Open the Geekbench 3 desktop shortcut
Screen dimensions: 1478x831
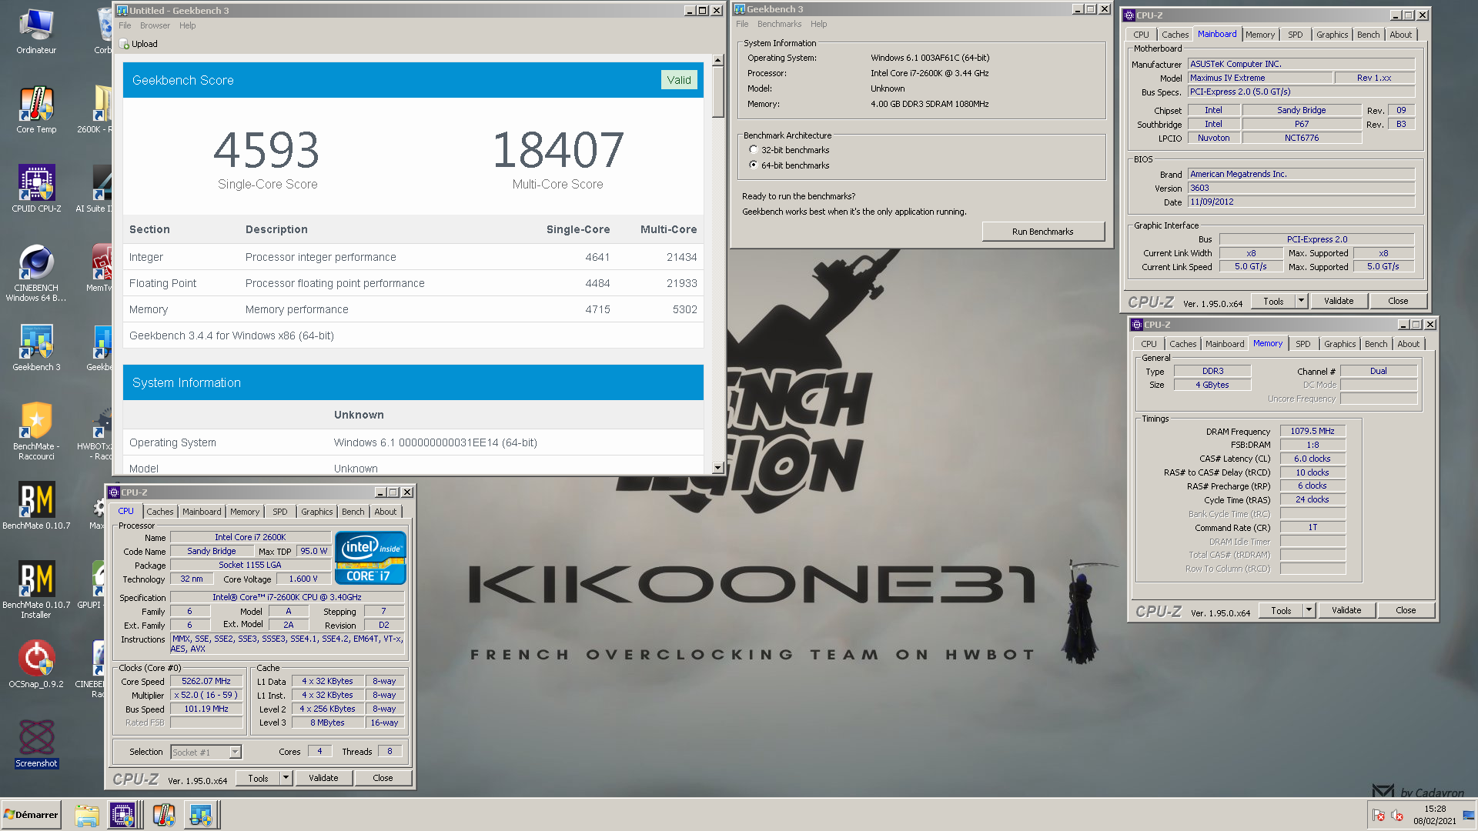pos(36,348)
